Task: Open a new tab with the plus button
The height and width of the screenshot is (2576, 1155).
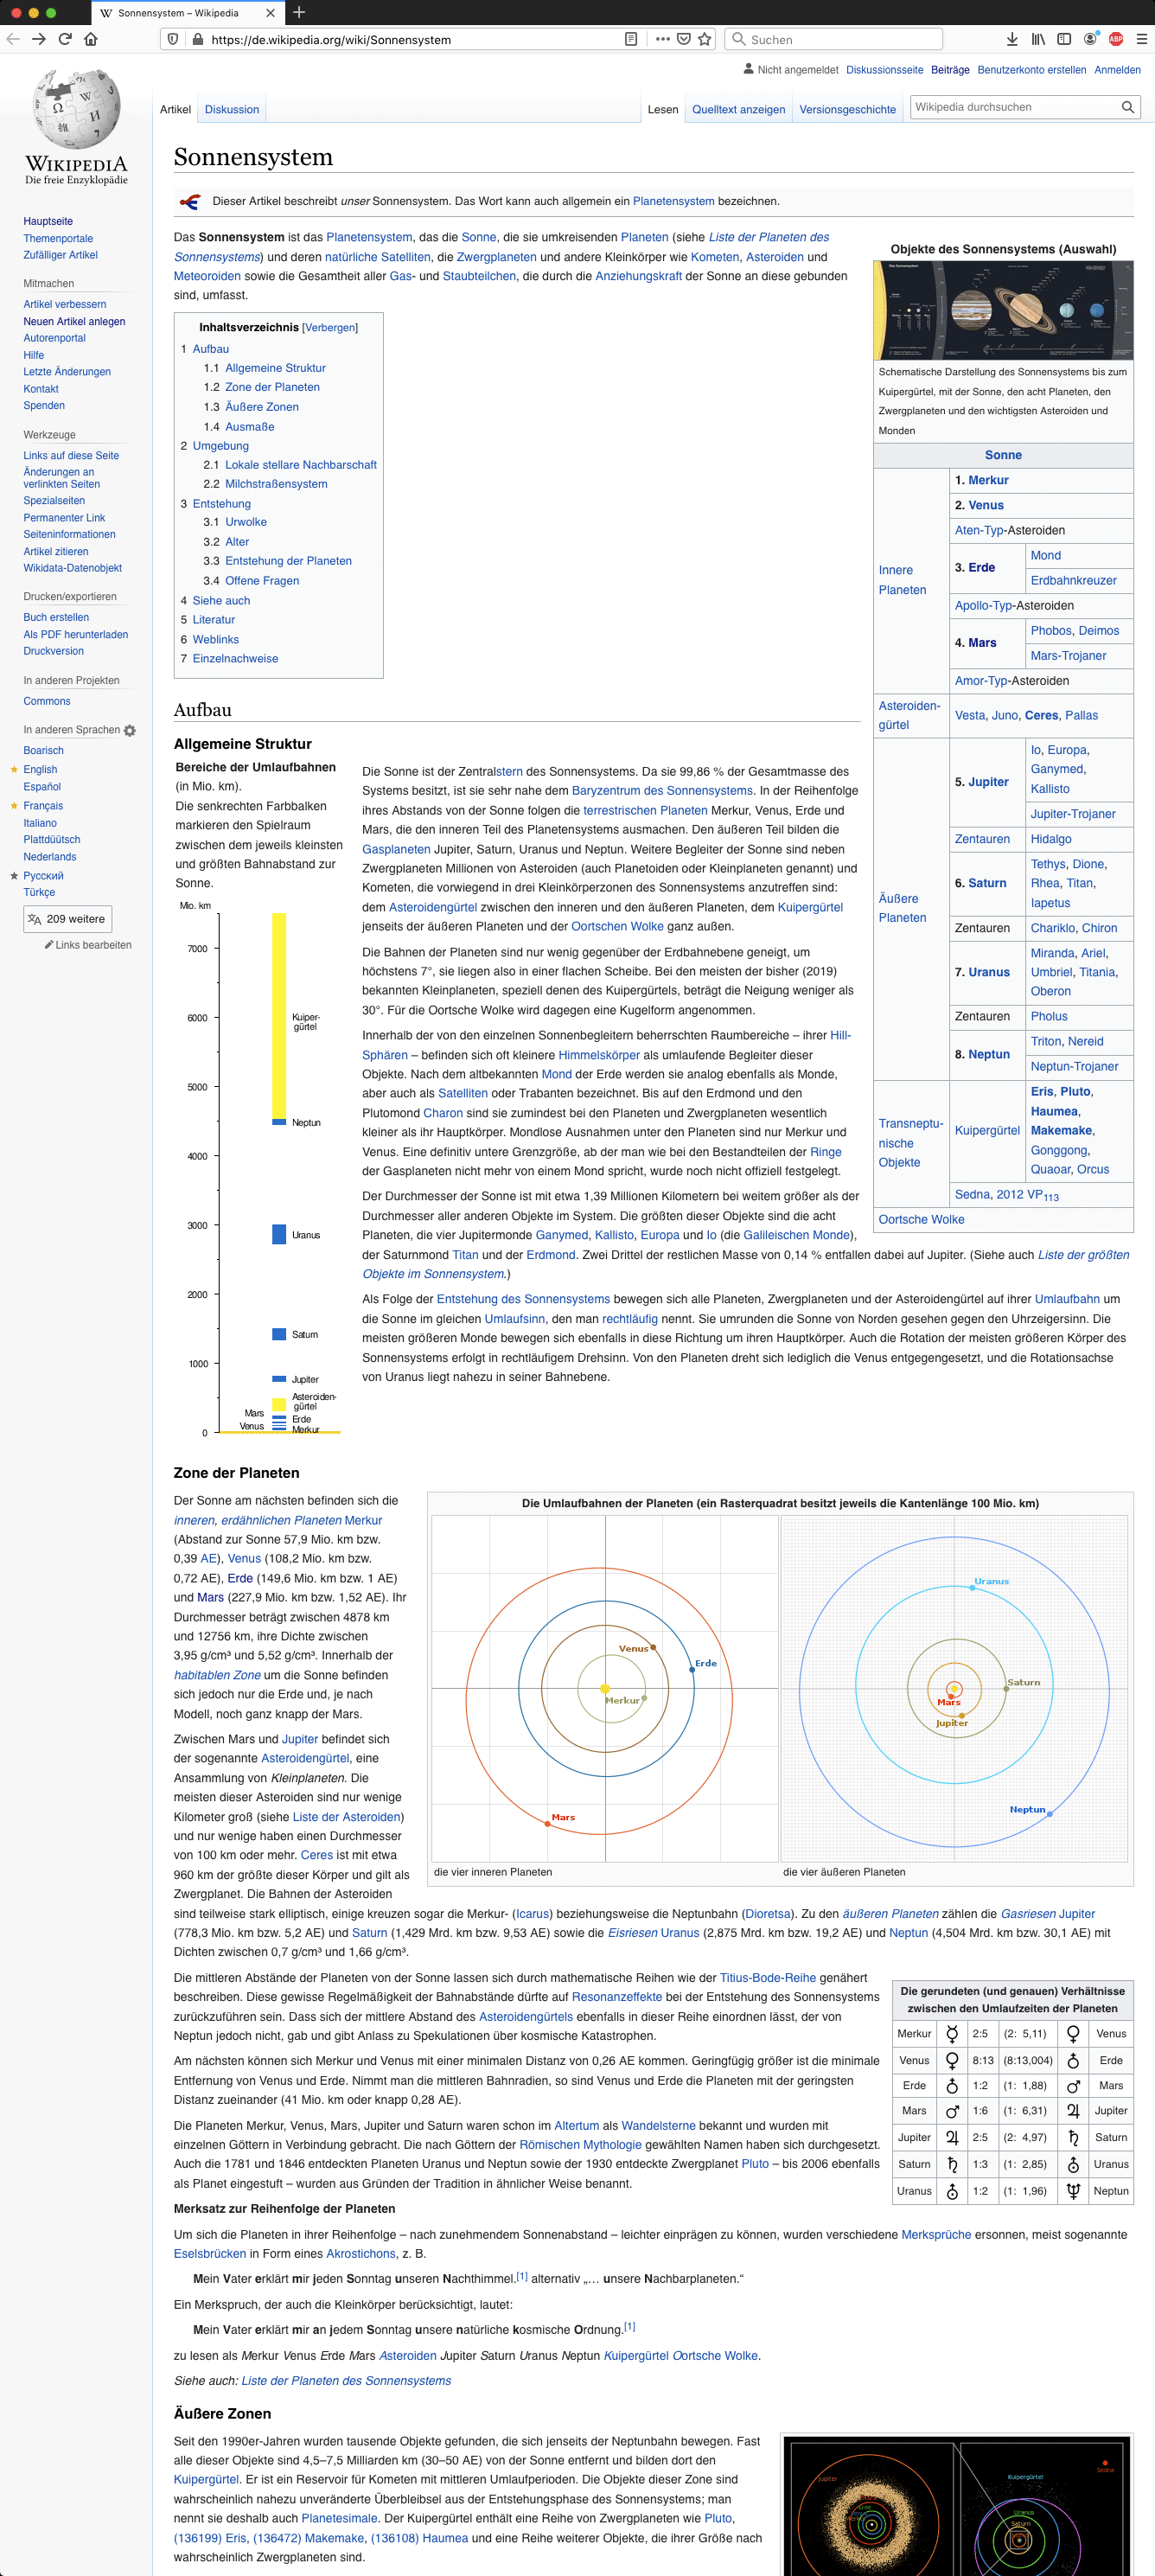Action: pyautogui.click(x=298, y=12)
